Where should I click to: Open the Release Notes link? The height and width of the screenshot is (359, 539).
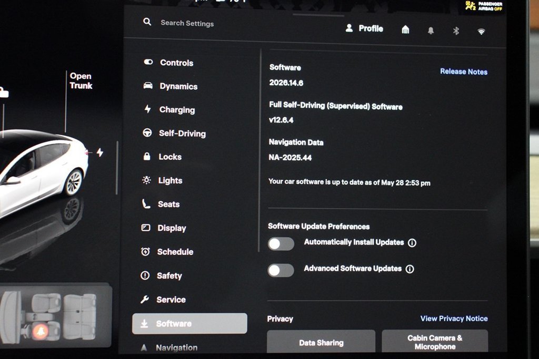pyautogui.click(x=464, y=71)
